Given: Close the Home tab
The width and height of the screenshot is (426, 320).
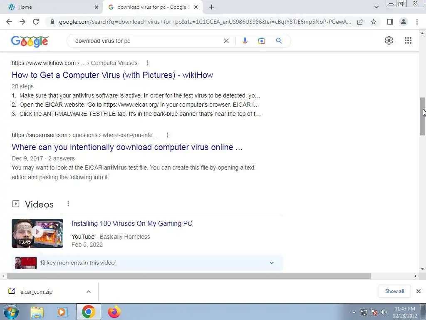Looking at the screenshot, I should click(97, 7).
